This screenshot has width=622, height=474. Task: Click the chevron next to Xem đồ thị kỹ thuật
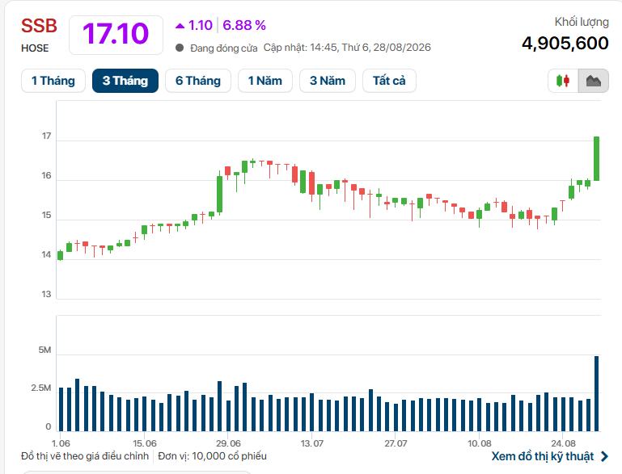[604, 456]
